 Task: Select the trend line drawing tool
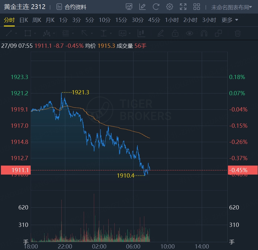click(x=9, y=33)
